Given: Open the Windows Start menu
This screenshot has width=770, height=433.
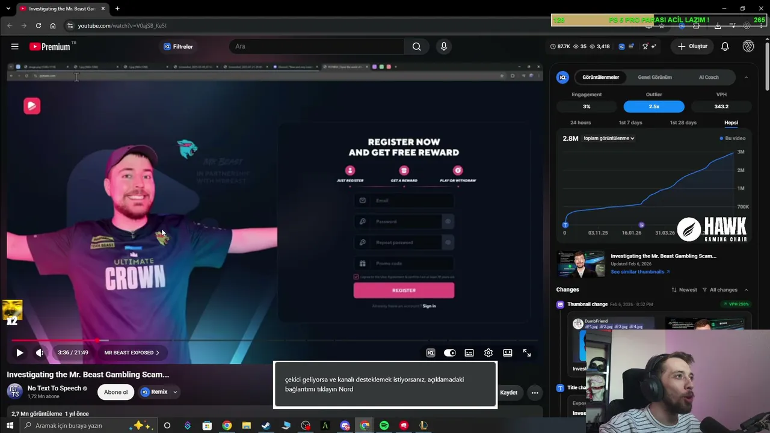Looking at the screenshot, I should coord(10,425).
